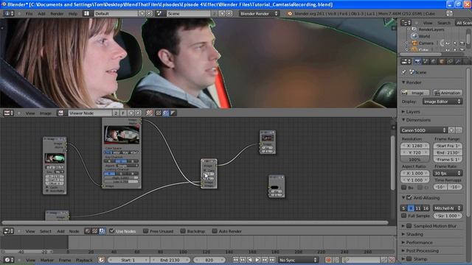Open the timeline Marker menu
The height and width of the screenshot is (265, 472).
(47, 260)
